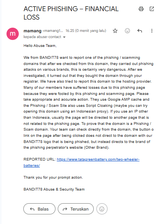
Task: Click the 'Thank you for your prompt action' line
Action: [53, 178]
